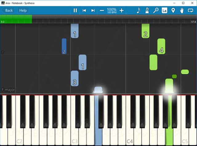Viewport: 197px width, 146px height.
Task: Click the F major key label
Action: pos(8,90)
